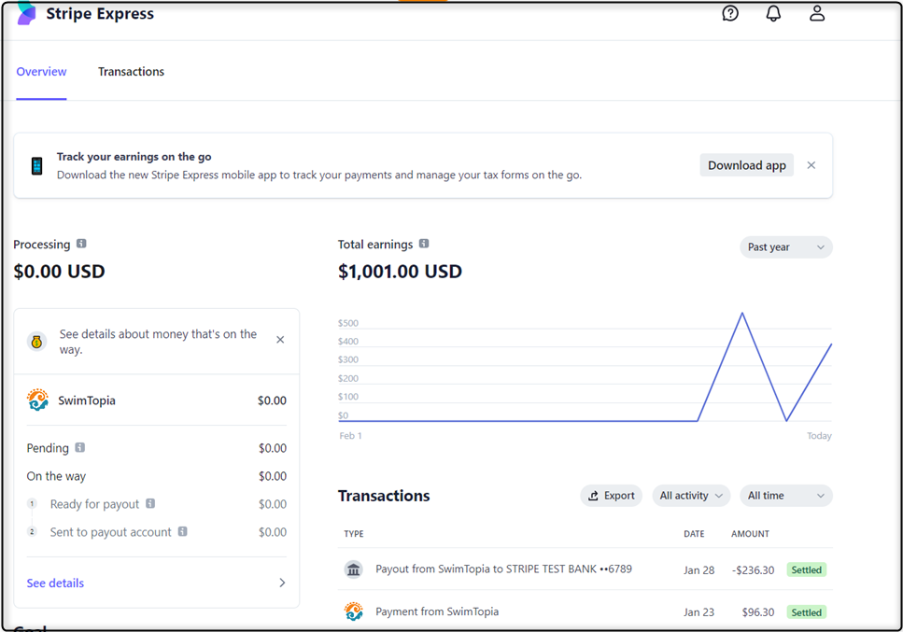Viewport: 903px width, 632px height.
Task: Switch to the Transactions tab
Action: [x=131, y=71]
